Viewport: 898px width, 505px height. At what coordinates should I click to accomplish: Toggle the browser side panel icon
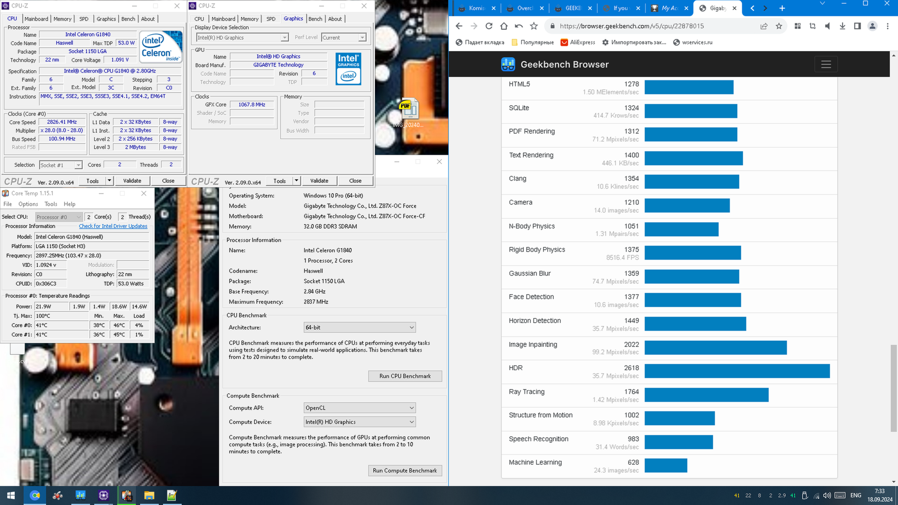(x=857, y=26)
